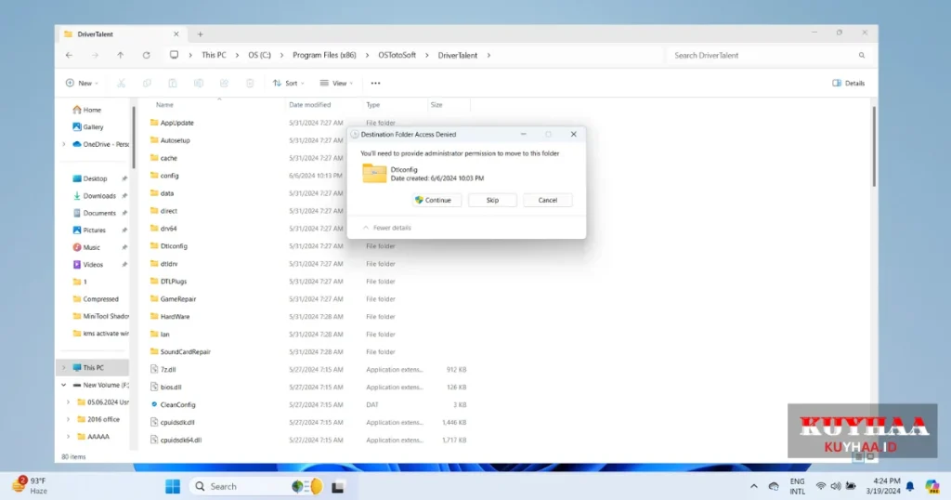Image resolution: width=951 pixels, height=500 pixels.
Task: Expand chevron after DriverTalent breadcrumb
Action: 489,55
